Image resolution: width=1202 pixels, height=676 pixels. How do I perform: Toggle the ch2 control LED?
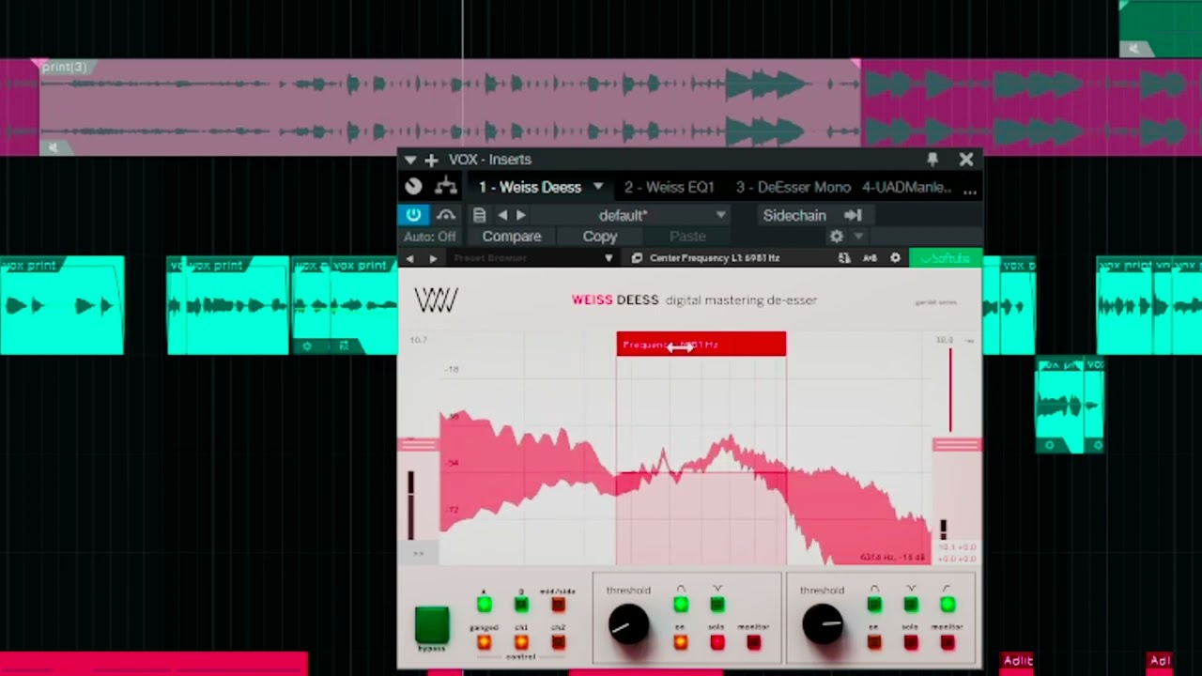click(558, 642)
